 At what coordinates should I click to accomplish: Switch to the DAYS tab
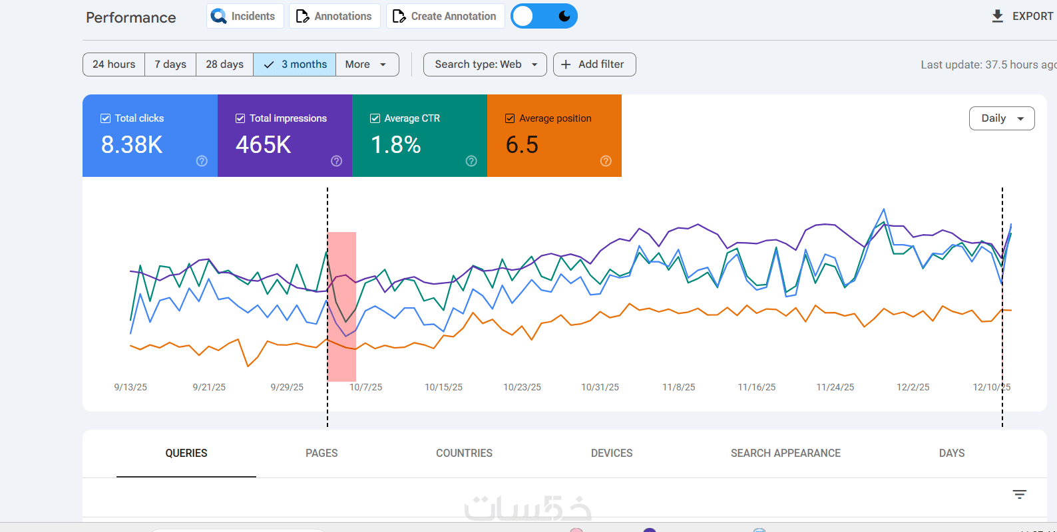[952, 453]
